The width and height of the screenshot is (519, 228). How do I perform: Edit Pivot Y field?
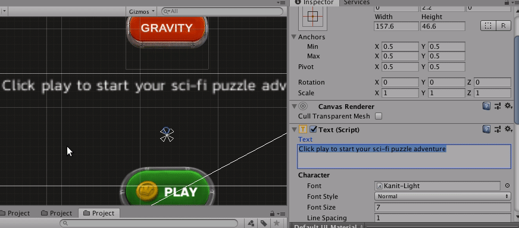pyautogui.click(x=446, y=67)
